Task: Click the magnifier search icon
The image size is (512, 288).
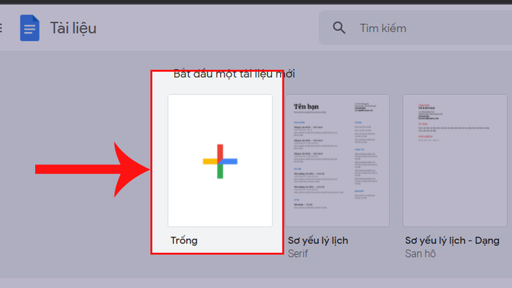Action: pos(339,28)
